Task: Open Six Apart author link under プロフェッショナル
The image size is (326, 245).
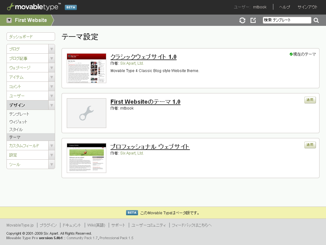Action: 132,153
